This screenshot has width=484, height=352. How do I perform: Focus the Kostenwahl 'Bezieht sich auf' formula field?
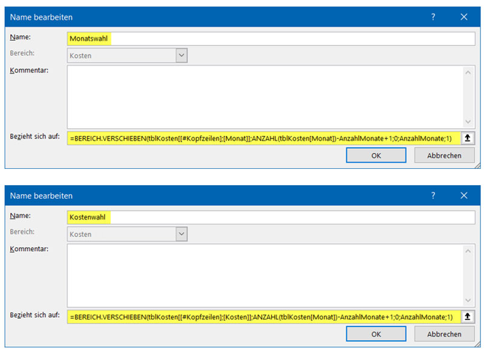coord(264,316)
